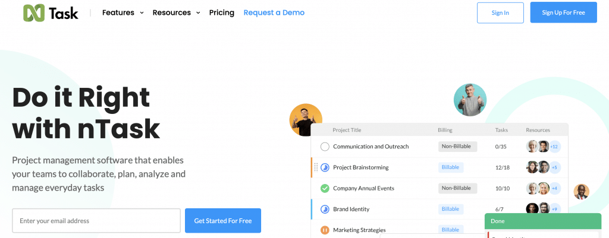This screenshot has width=609, height=238.
Task: Click resource avatars in Company Annual Events row
Action: click(x=538, y=188)
